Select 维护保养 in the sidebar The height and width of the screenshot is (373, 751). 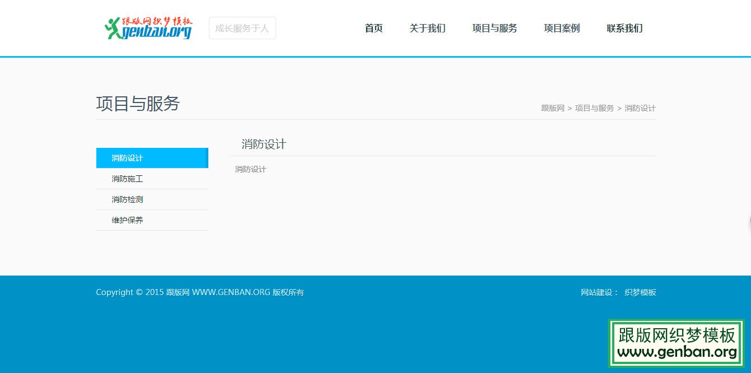[x=127, y=220]
